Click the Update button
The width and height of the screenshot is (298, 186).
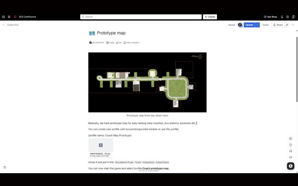pos(249,25)
